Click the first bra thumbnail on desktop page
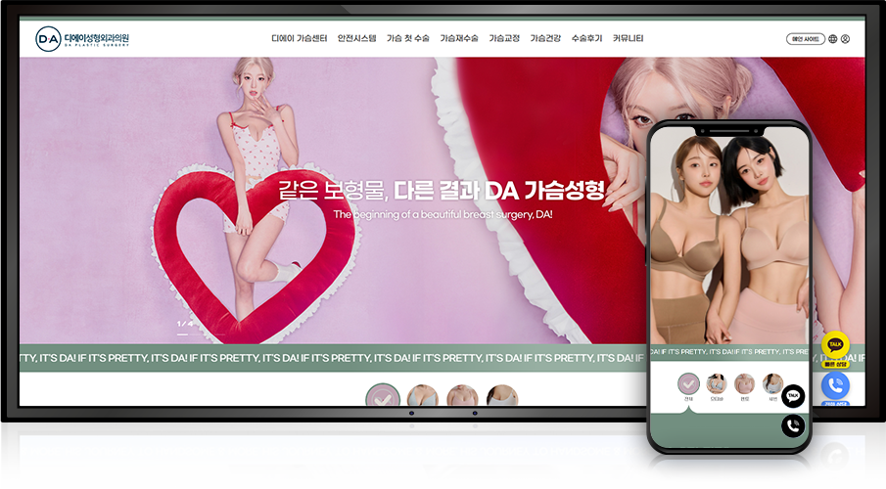This screenshot has height=489, width=886. click(423, 396)
